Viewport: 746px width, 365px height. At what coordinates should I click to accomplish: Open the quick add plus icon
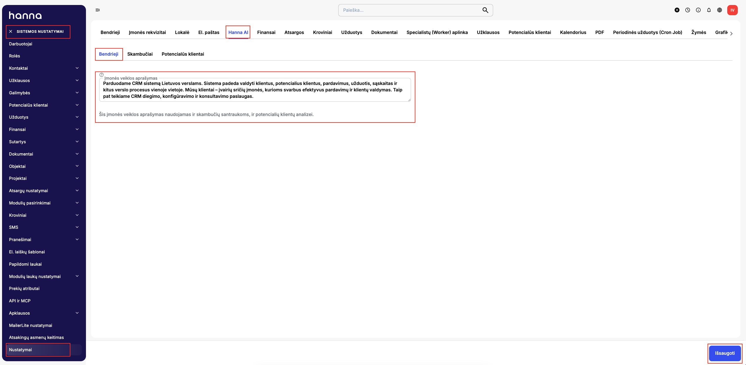677,10
